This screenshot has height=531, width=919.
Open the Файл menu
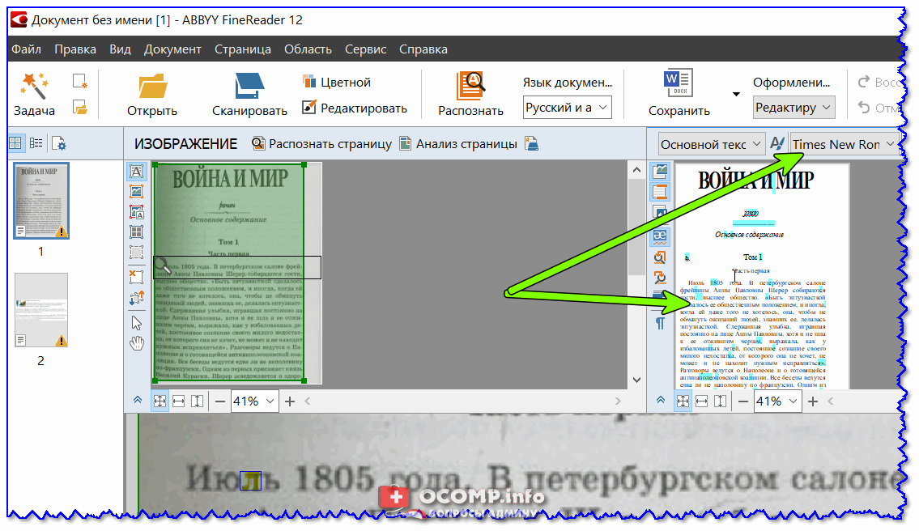tap(27, 49)
